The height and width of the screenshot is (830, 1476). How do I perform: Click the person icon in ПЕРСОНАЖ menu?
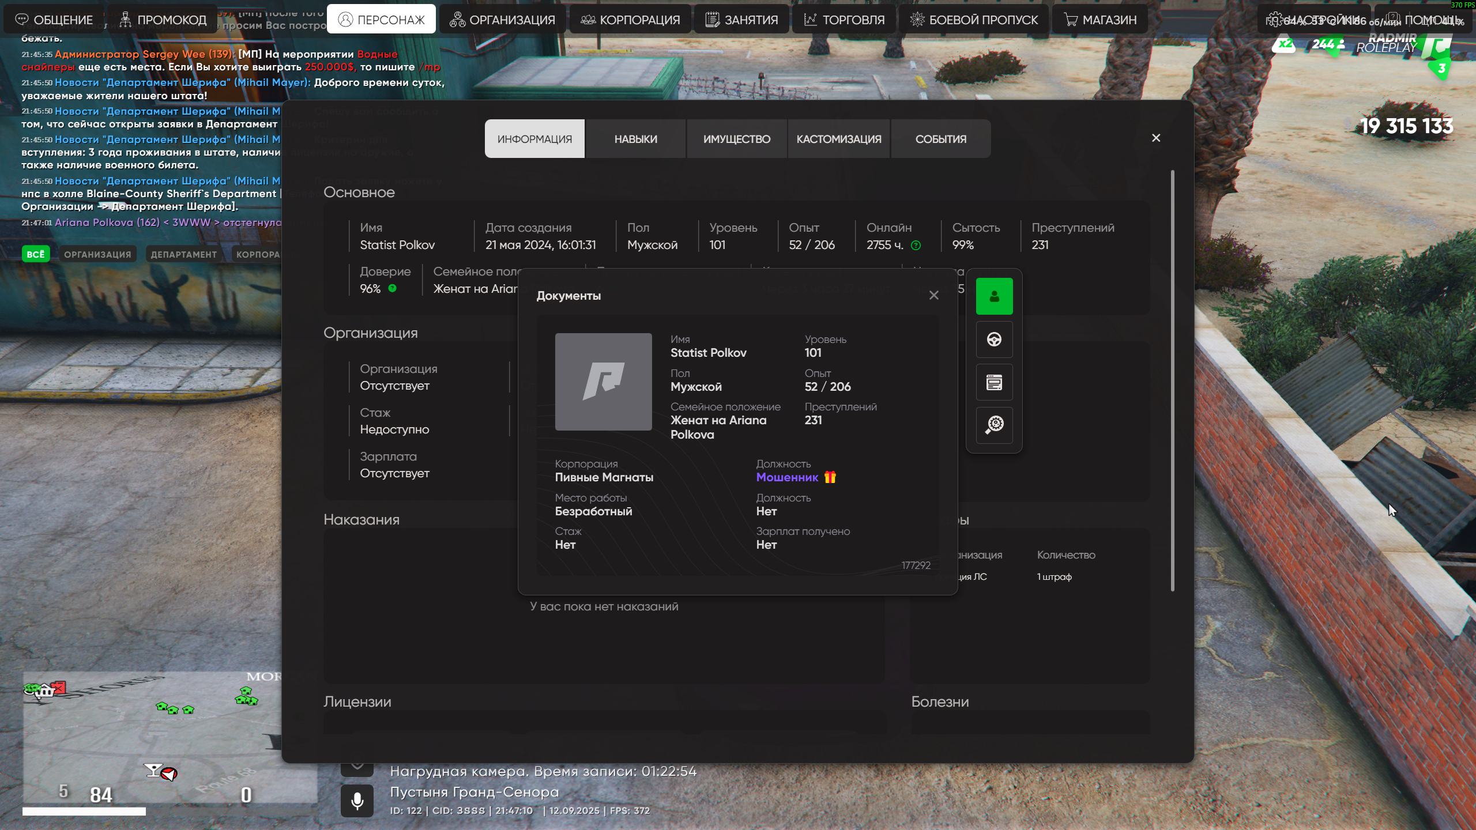click(345, 20)
